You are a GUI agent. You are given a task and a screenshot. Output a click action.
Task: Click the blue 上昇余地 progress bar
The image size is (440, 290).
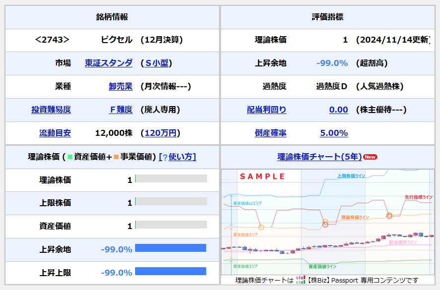click(x=171, y=249)
